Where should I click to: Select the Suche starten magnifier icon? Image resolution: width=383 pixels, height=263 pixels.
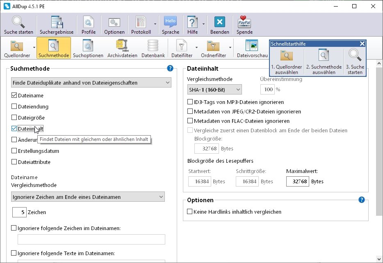17,23
